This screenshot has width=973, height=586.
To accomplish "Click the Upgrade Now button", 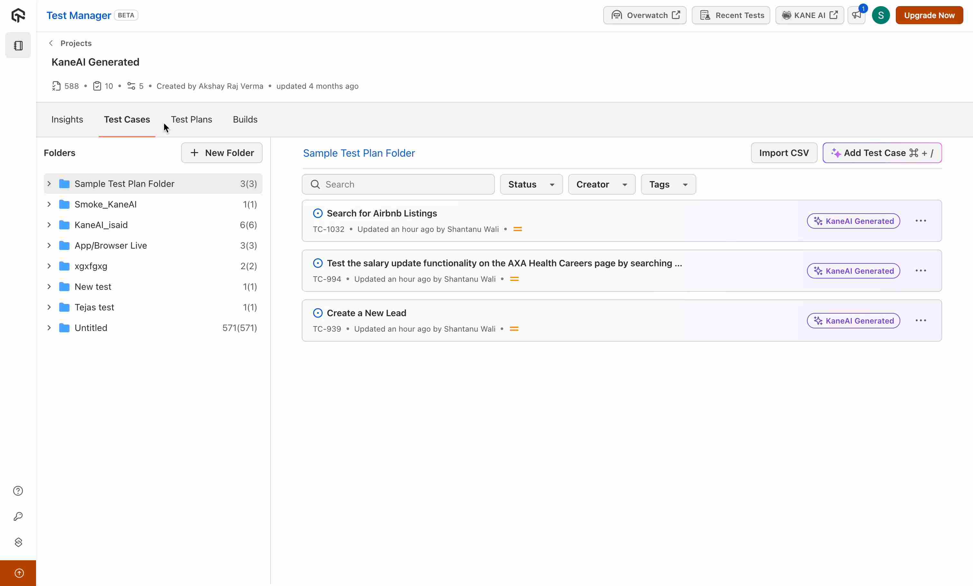I will (x=929, y=15).
